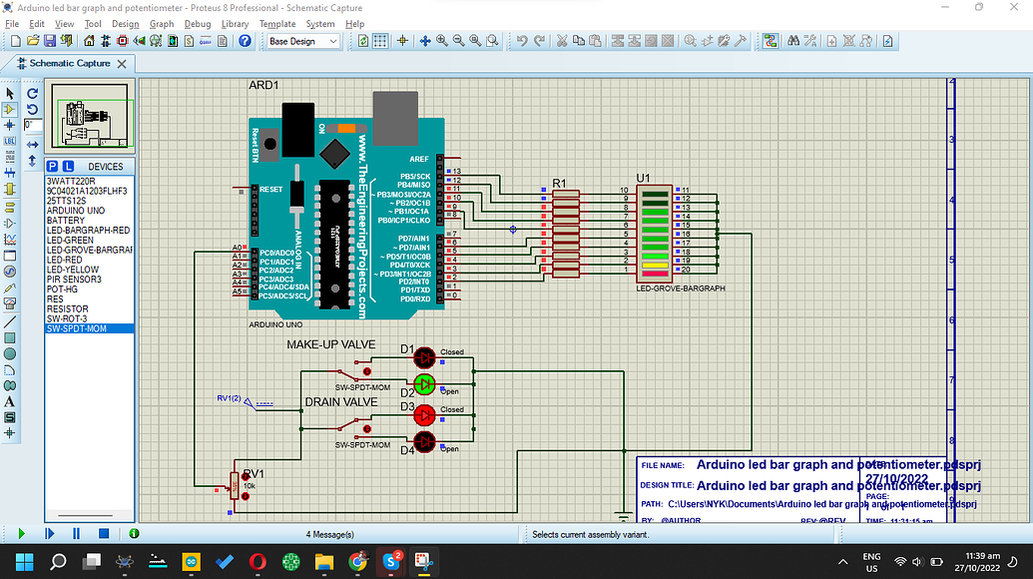
Task: Open the 4 Message(s) simulation log
Action: point(329,534)
